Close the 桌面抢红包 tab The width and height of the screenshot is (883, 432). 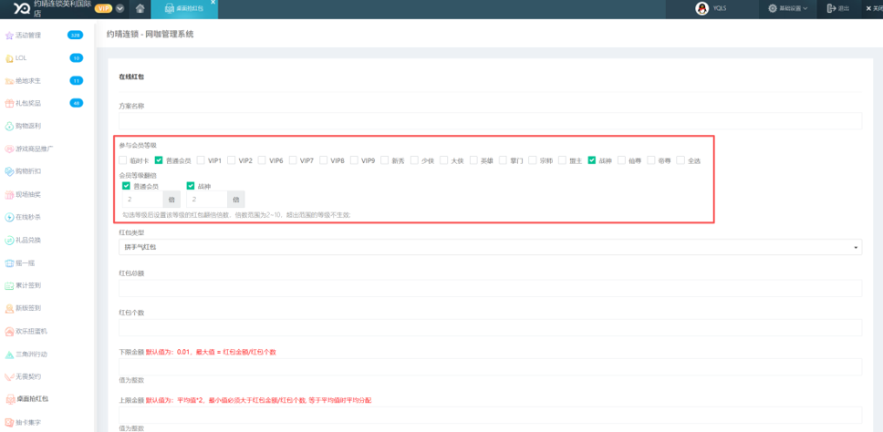(213, 3)
